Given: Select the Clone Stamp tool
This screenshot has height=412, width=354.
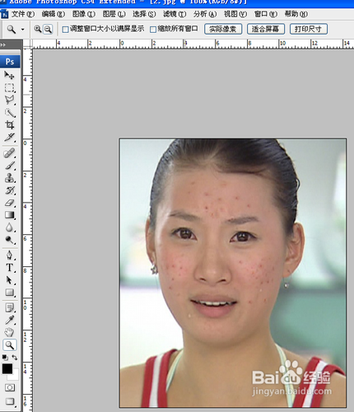Looking at the screenshot, I should tap(9, 178).
